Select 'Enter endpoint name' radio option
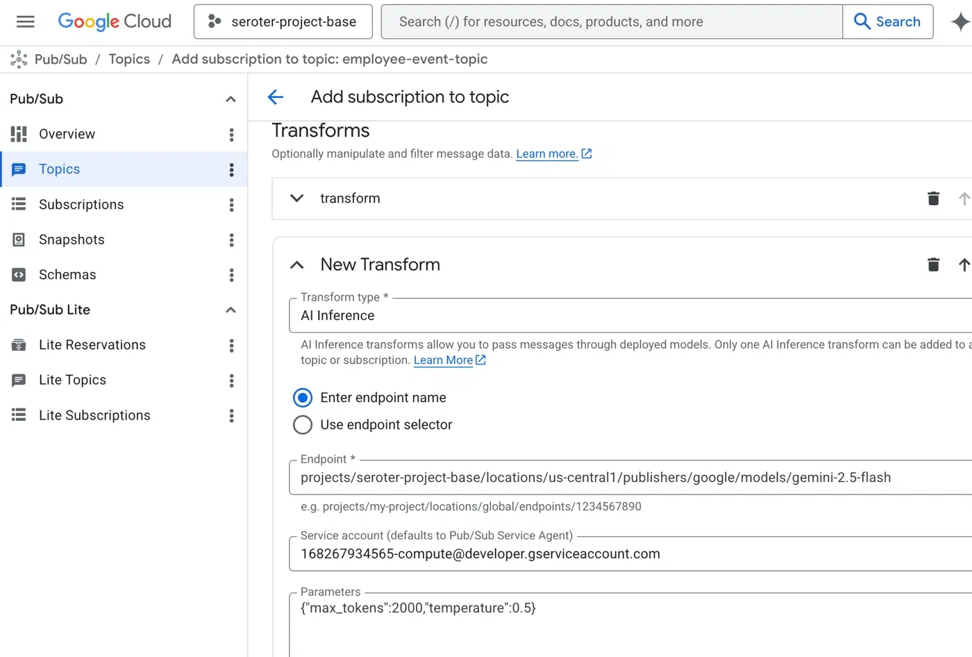The height and width of the screenshot is (657, 972). (x=303, y=398)
